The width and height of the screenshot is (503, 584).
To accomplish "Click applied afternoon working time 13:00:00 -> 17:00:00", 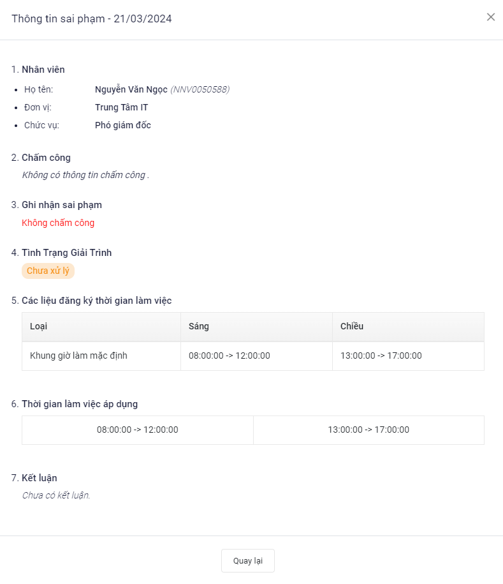I will [x=368, y=430].
